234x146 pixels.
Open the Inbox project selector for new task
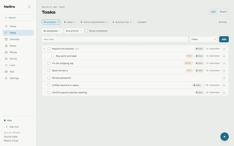(x=204, y=39)
